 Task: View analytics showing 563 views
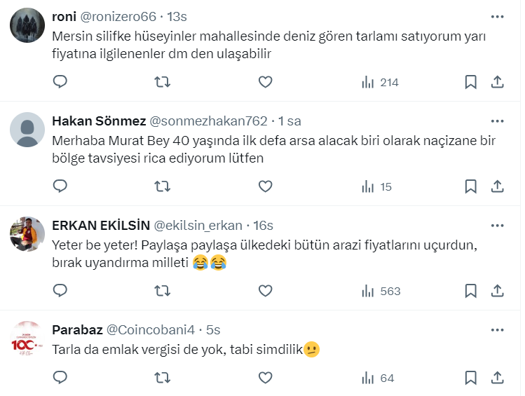pos(381,291)
